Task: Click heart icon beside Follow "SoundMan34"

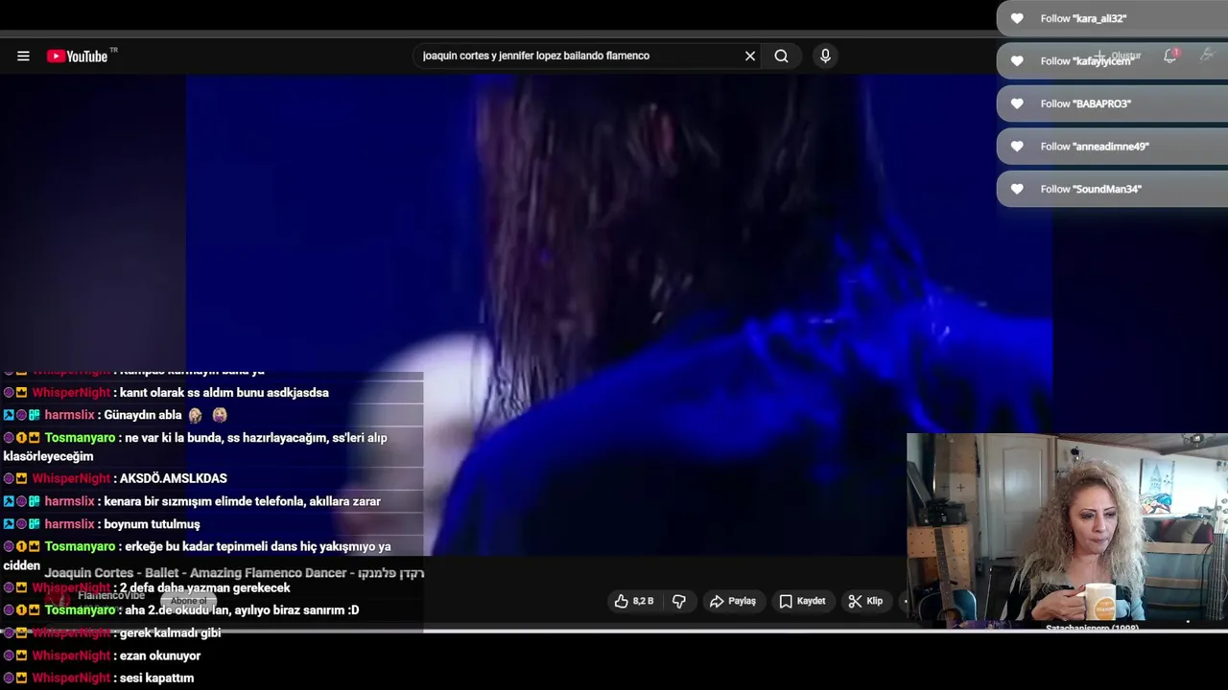Action: 1017,189
